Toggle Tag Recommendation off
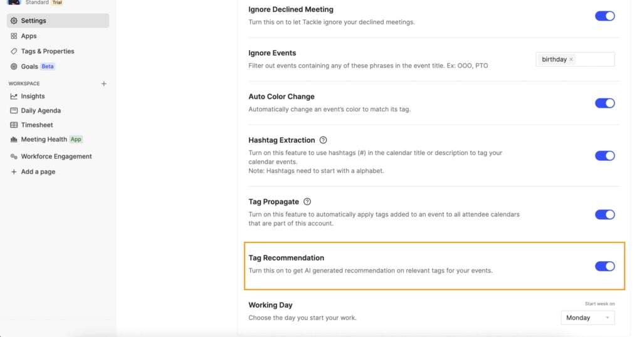Viewport: 642px width, 337px height. point(605,266)
